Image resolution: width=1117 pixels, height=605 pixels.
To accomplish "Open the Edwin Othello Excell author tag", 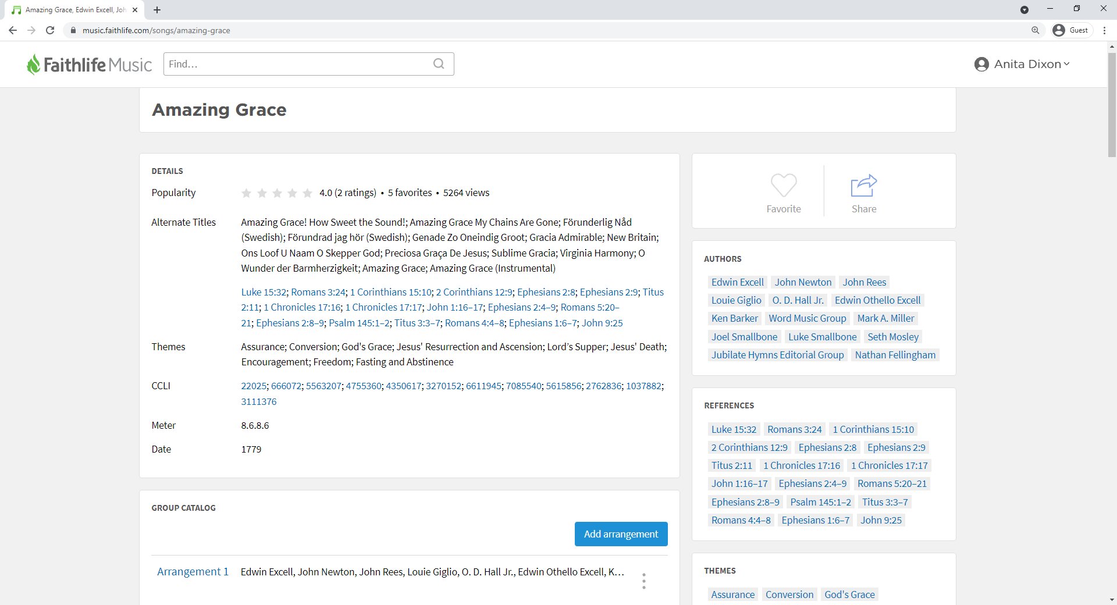I will pyautogui.click(x=877, y=300).
